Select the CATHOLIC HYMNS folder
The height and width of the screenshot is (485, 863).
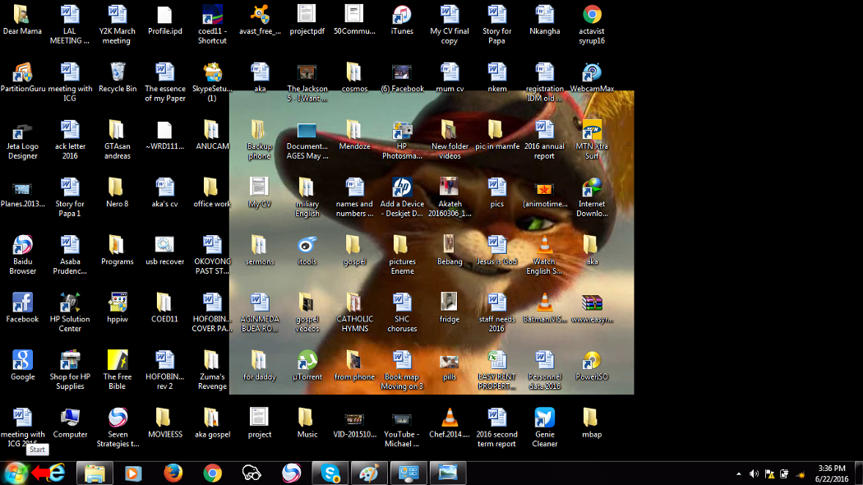click(354, 312)
